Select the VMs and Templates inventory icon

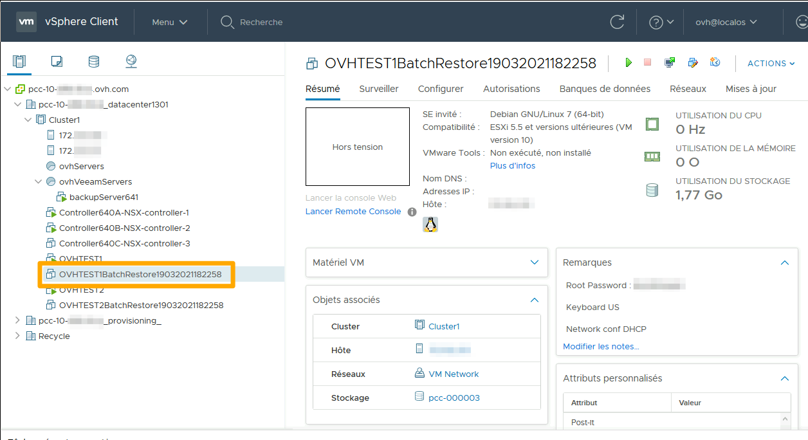coord(57,62)
